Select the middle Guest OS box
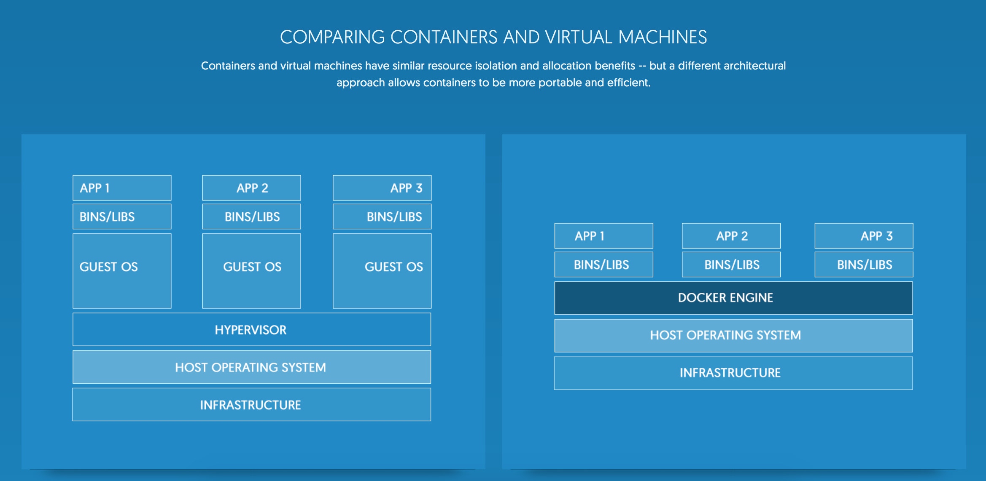986x481 pixels. click(x=251, y=271)
